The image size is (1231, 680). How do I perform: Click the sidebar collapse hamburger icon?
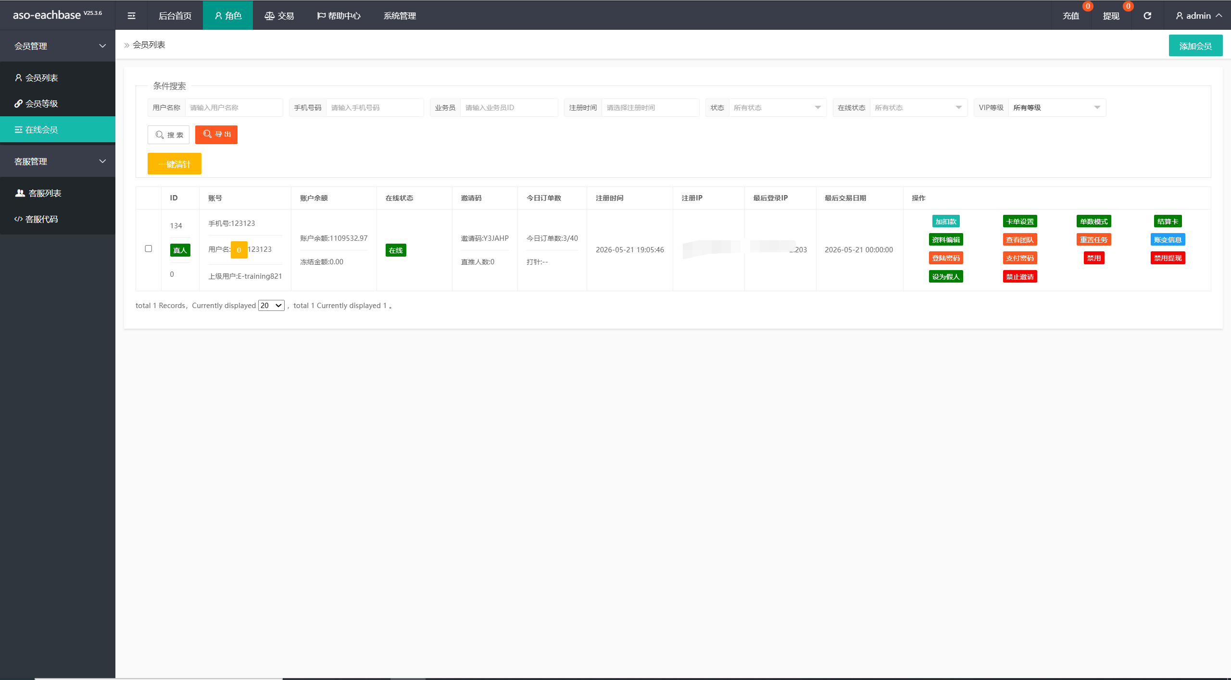pos(131,16)
